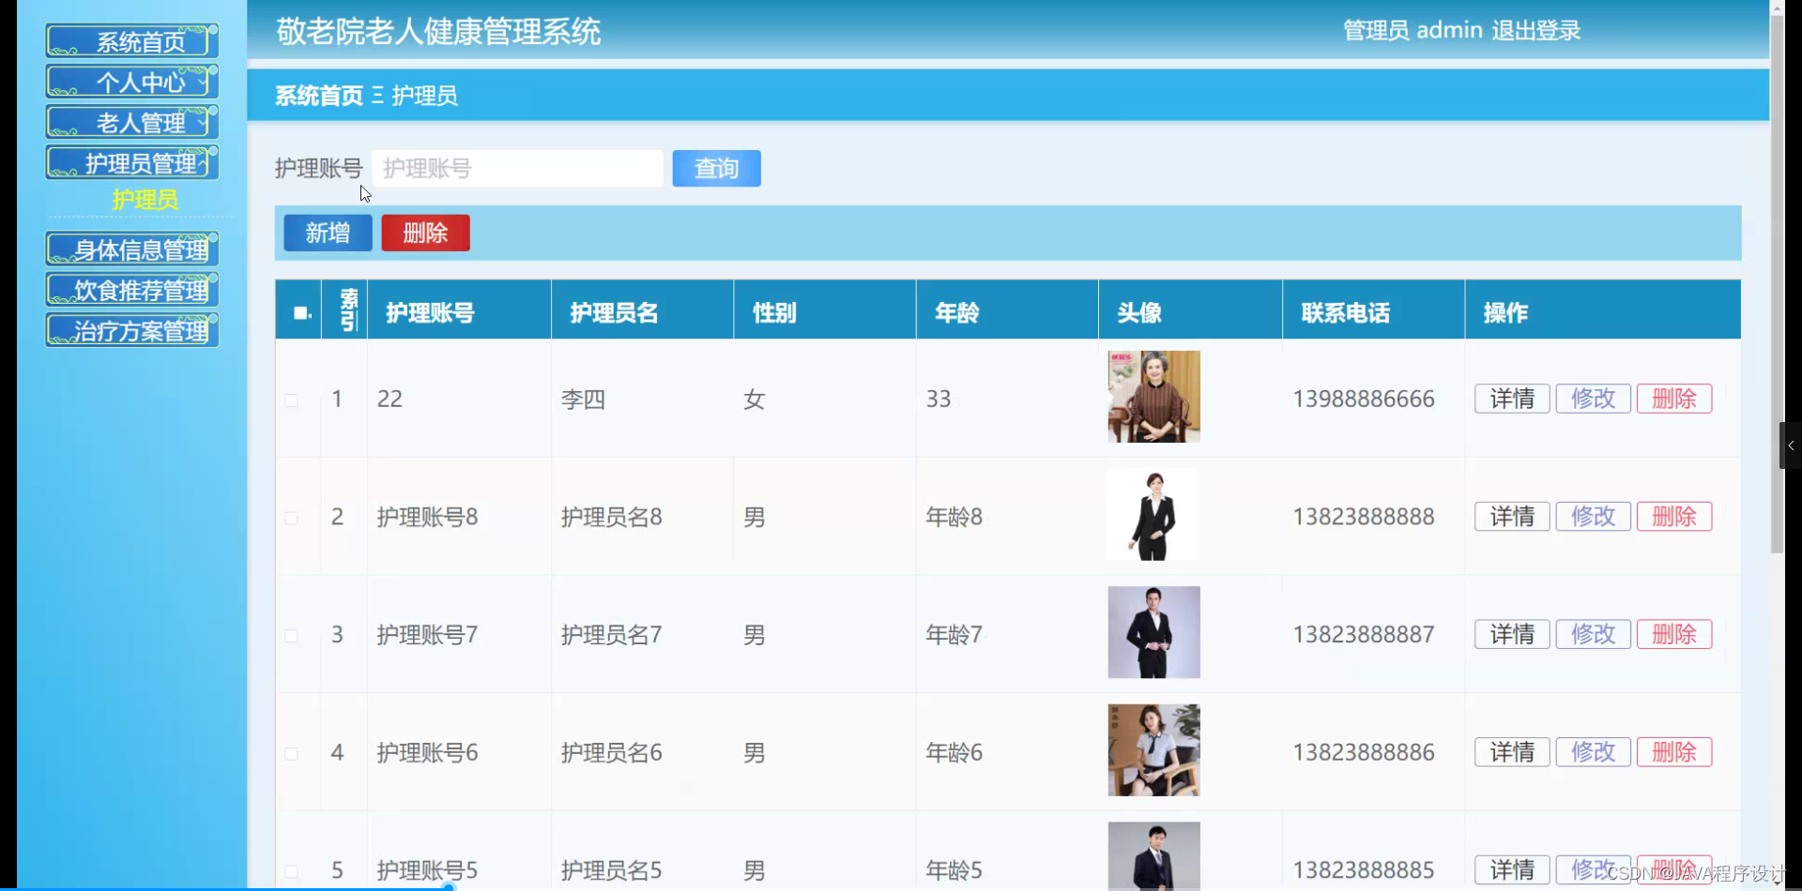
Task: Collapse the 护理员管理 sidebar menu
Action: [x=132, y=163]
